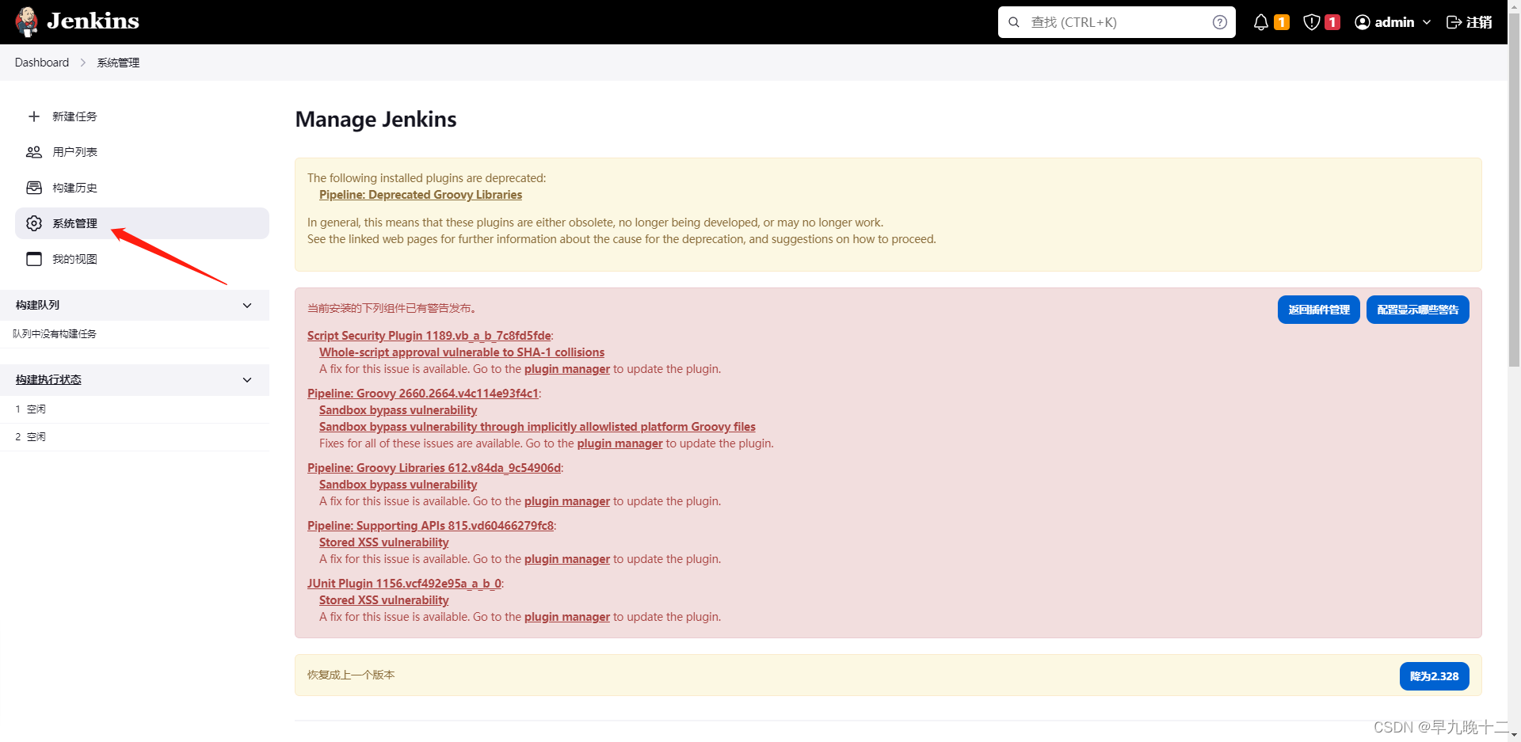
Task: Click the build history icon
Action: pos(34,188)
